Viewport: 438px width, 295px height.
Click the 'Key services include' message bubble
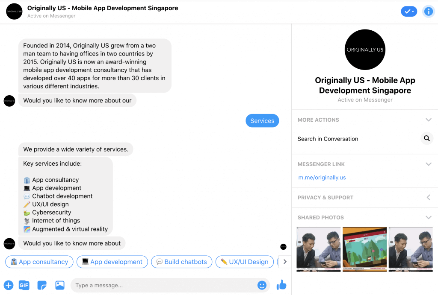coord(65,196)
